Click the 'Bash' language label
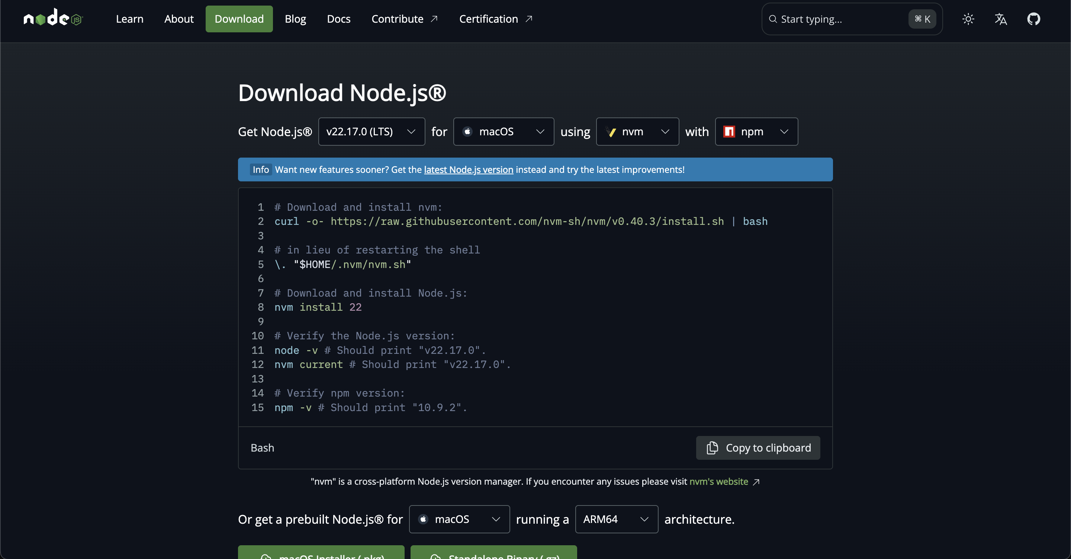The image size is (1071, 559). tap(262, 447)
